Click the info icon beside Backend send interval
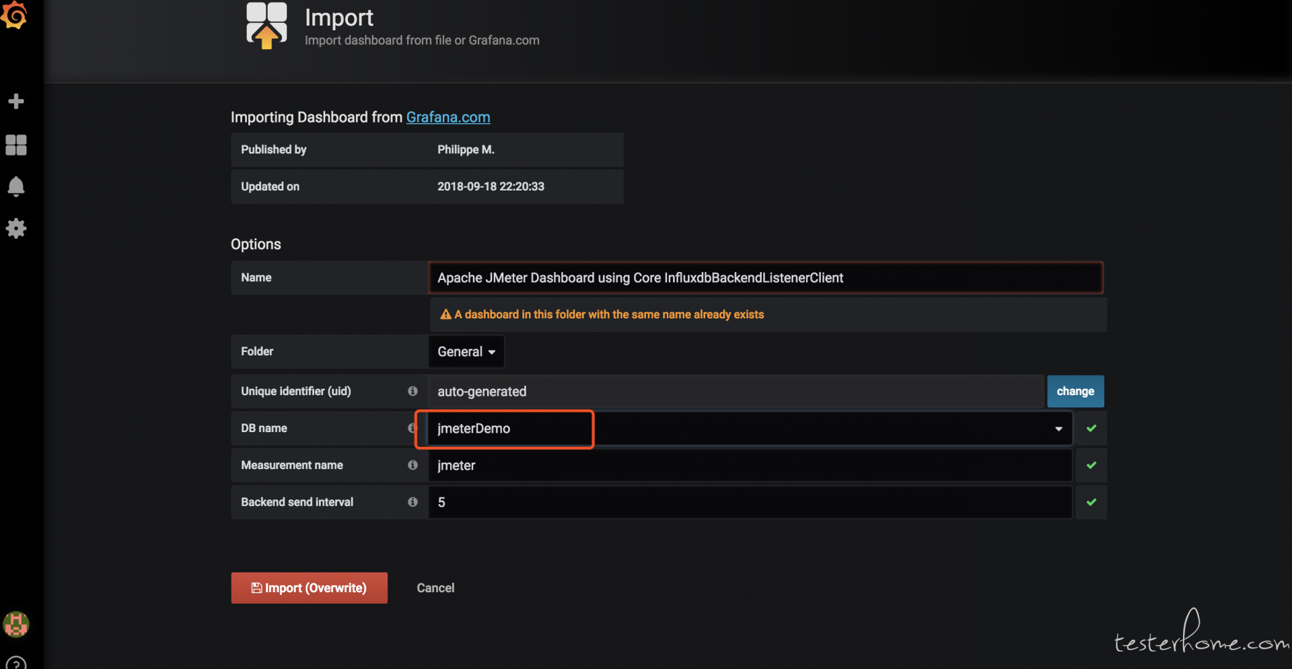The image size is (1292, 669). (412, 502)
